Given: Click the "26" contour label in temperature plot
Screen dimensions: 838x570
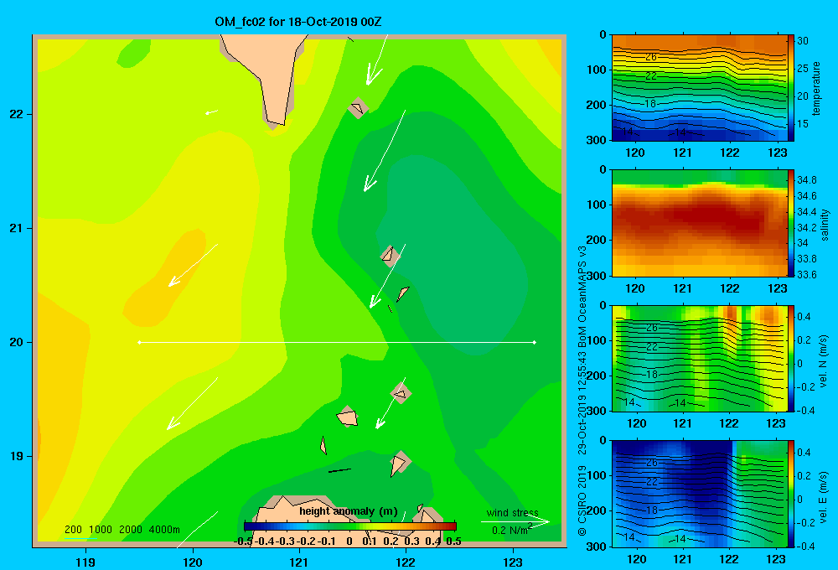Looking at the screenshot, I should point(651,57).
